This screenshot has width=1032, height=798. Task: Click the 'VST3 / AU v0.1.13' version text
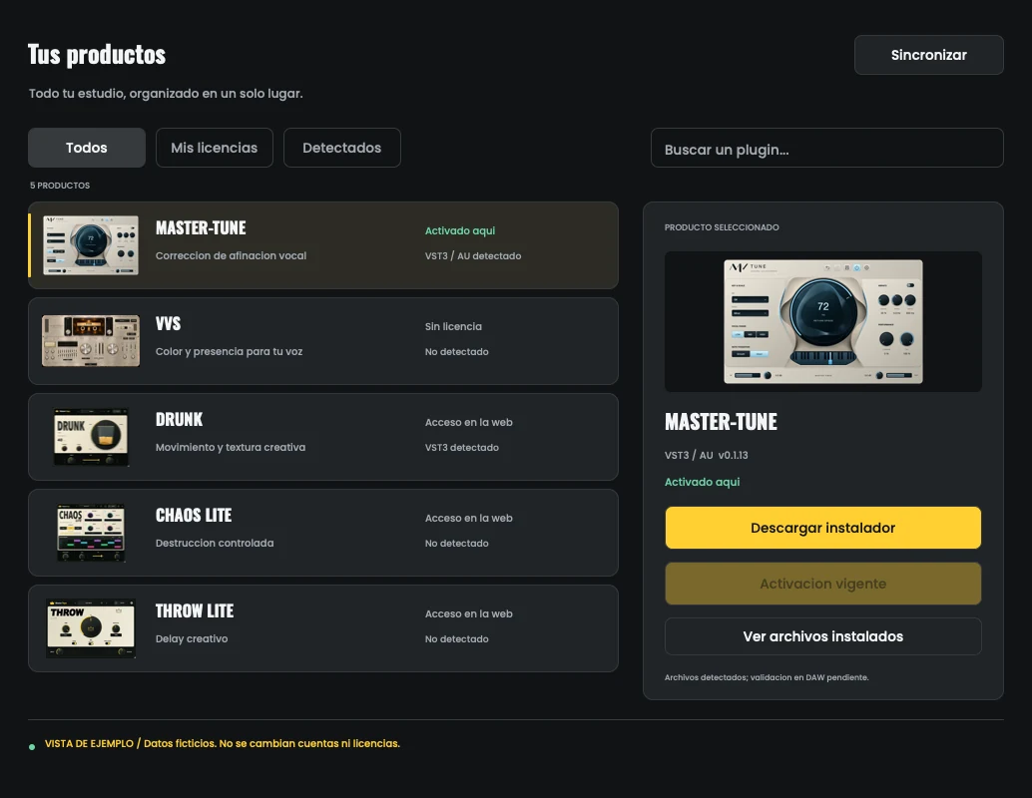tap(707, 455)
